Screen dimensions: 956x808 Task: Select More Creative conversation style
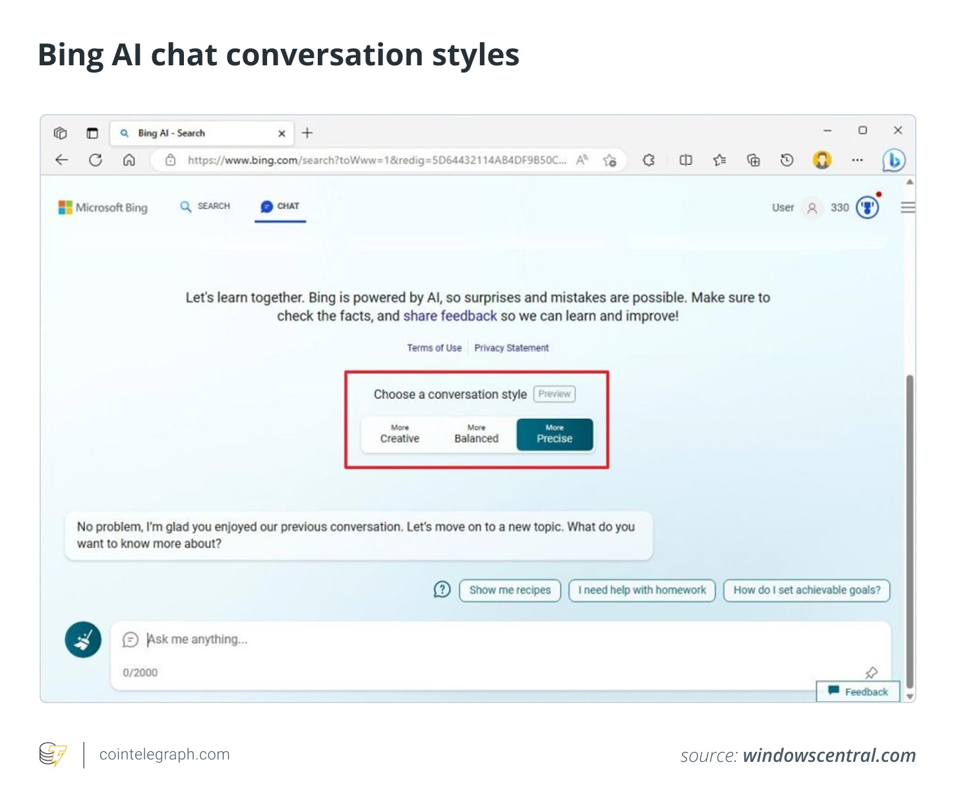pyautogui.click(x=400, y=435)
